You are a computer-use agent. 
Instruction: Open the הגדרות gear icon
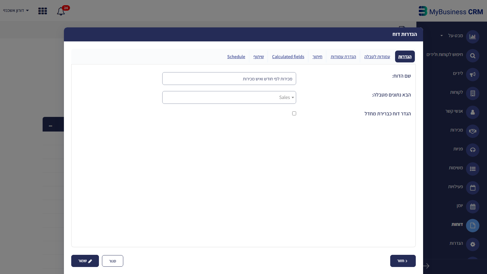click(472, 244)
